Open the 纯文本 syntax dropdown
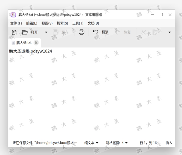This screenshot has height=155, width=182. click(91, 143)
